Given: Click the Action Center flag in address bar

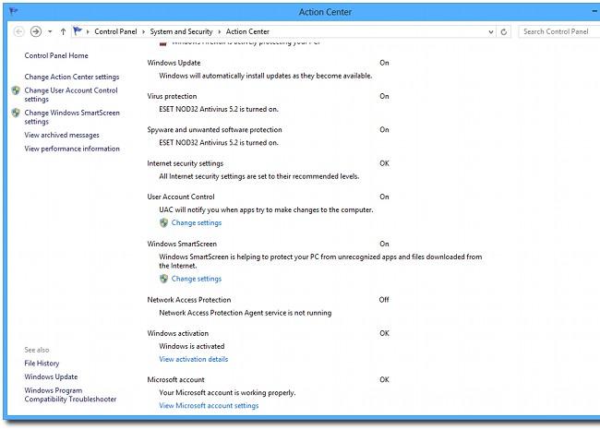Looking at the screenshot, I should click(x=78, y=31).
